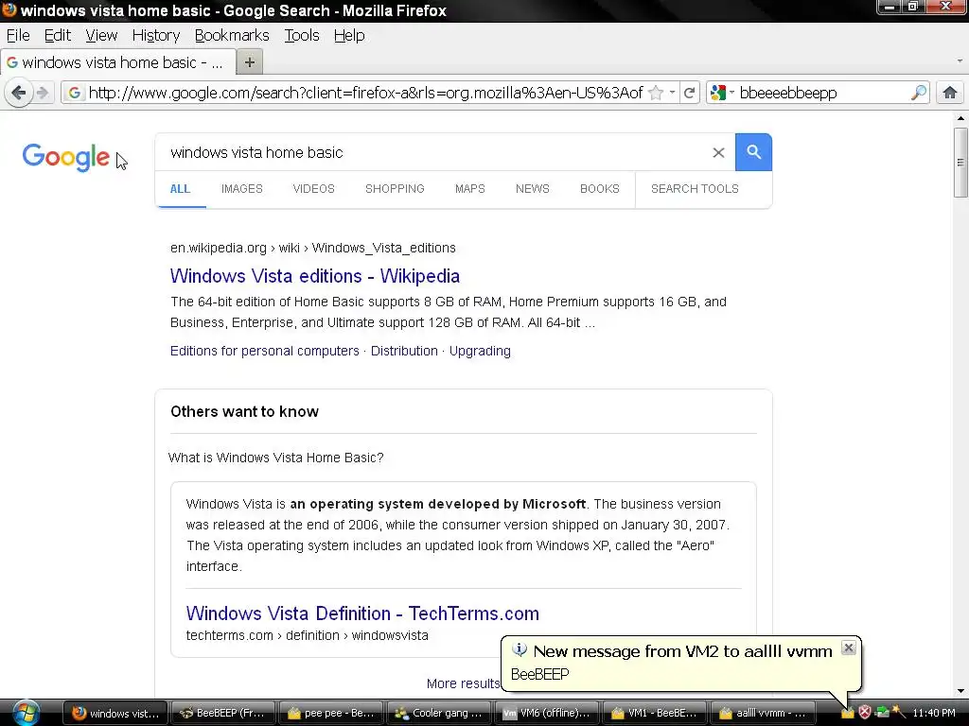Click the page scrollbar up arrow
Viewport: 969px width, 726px height.
coord(960,118)
